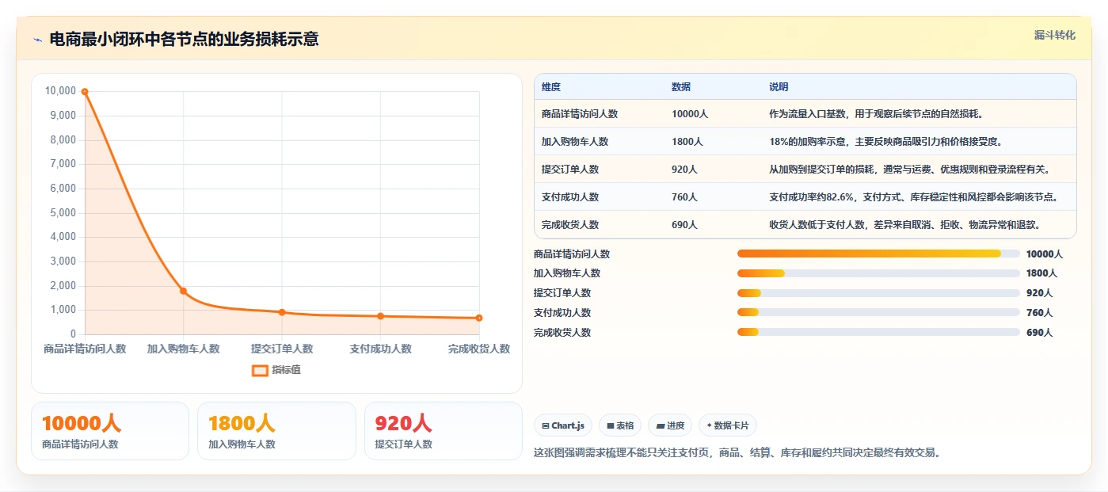Viewport: 1108px width, 492px height.
Task: Click the chart point for 完成收货人数
Action: coord(479,318)
